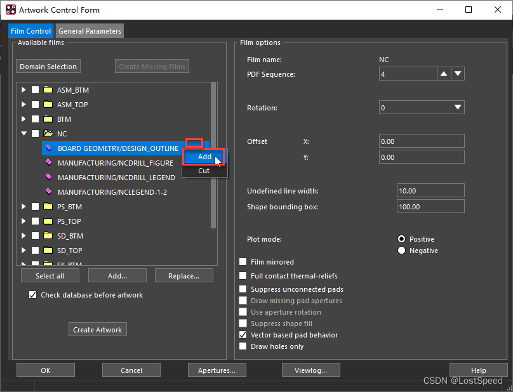Screen dimensions: 513x392
Task: Click the white BTM folder icon
Action: (x=48, y=119)
